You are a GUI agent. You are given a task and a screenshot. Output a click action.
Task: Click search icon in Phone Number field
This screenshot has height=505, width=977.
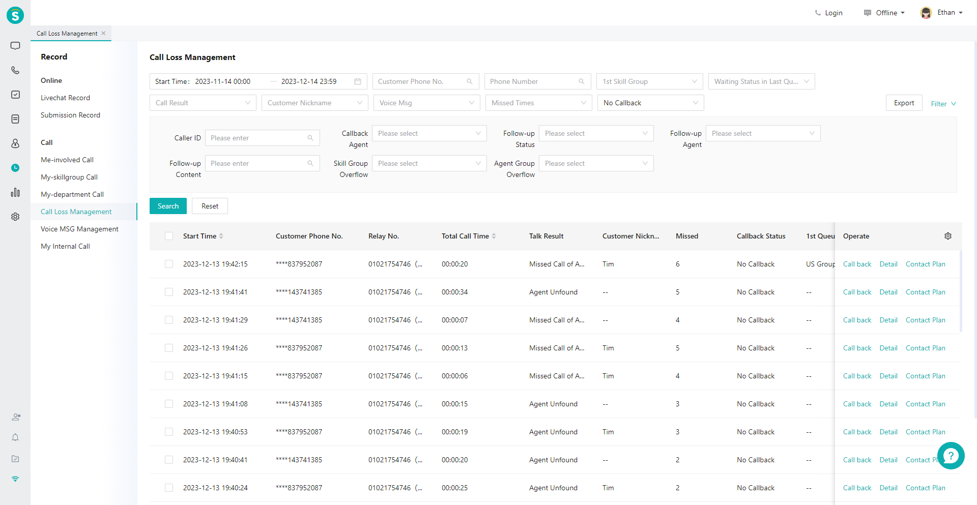tap(582, 81)
